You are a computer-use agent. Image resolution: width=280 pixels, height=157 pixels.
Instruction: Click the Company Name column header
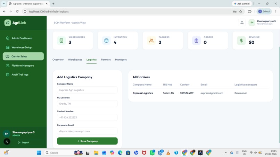coord(142,85)
